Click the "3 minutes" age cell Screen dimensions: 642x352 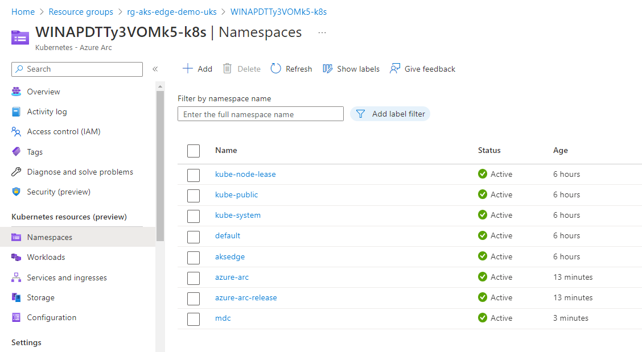pyautogui.click(x=571, y=318)
